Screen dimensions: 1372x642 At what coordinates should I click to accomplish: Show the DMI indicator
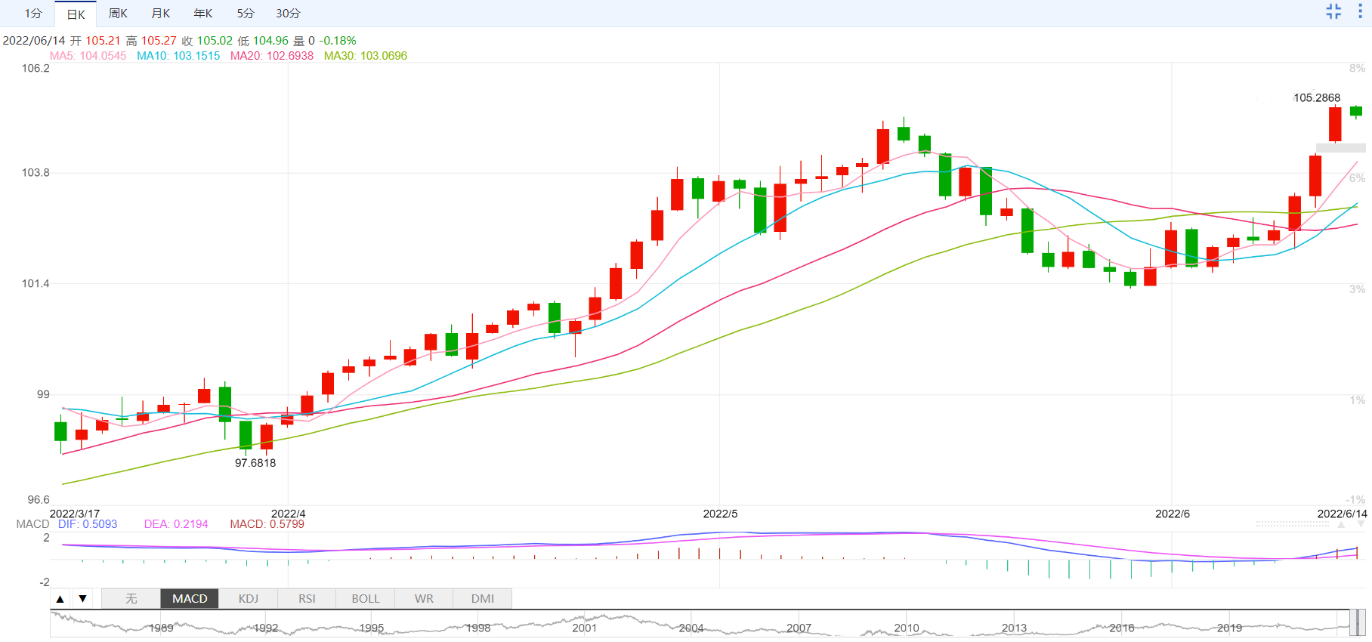click(x=483, y=599)
